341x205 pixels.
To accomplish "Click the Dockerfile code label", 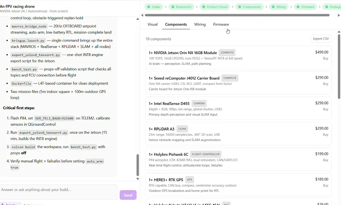I will (22, 84).
